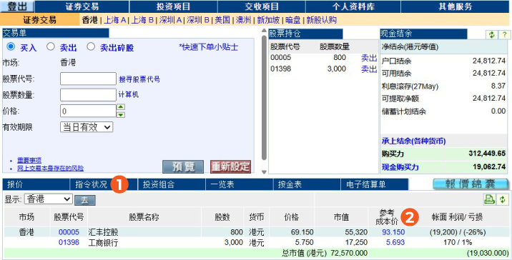Open the 投资项目 top menu
512x260 pixels.
173,6
